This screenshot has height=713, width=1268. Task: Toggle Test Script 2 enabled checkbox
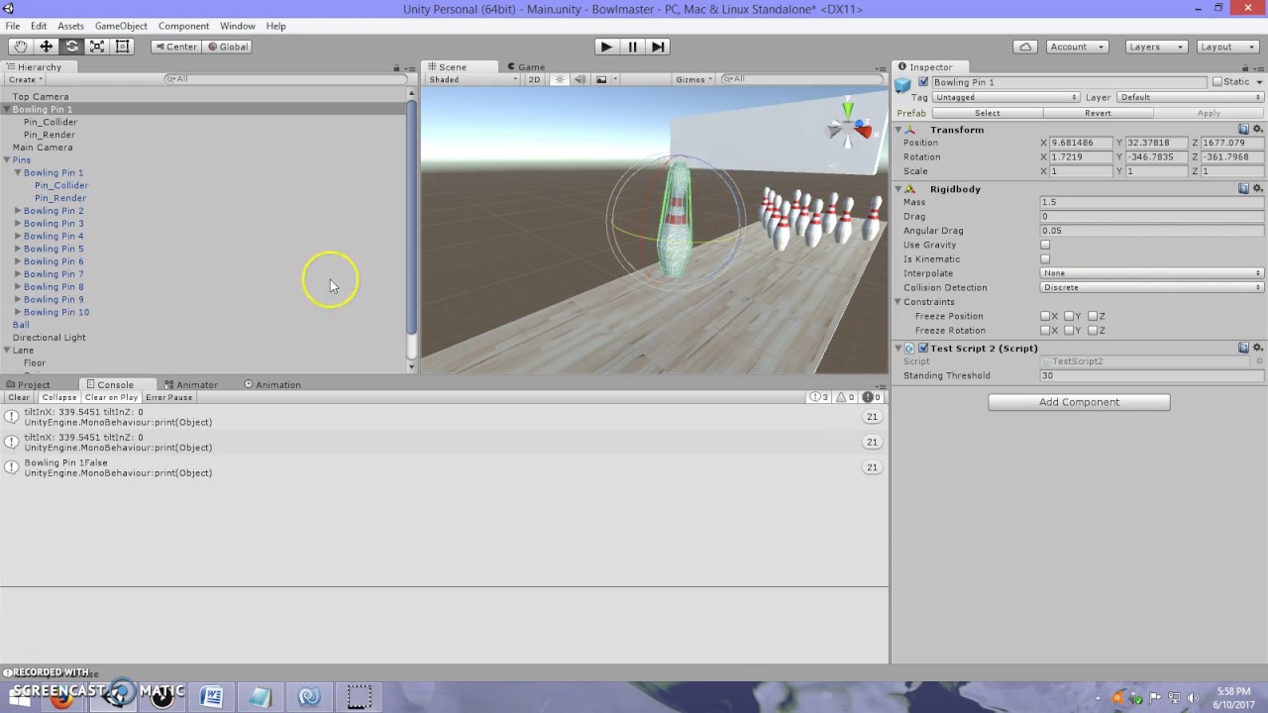(x=923, y=349)
